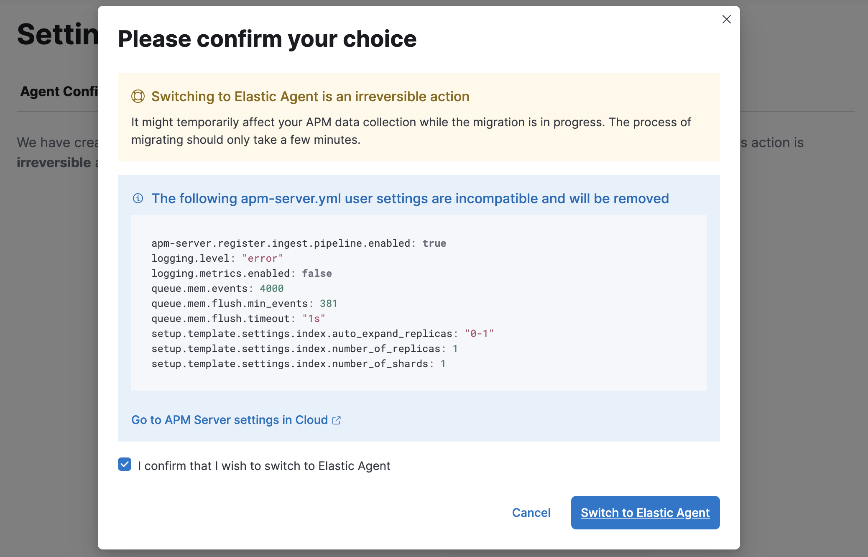Click the close X icon in top right
868x557 pixels.
pos(726,19)
